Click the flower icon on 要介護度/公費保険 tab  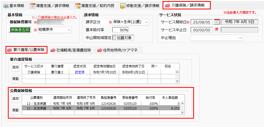click(x=9, y=50)
